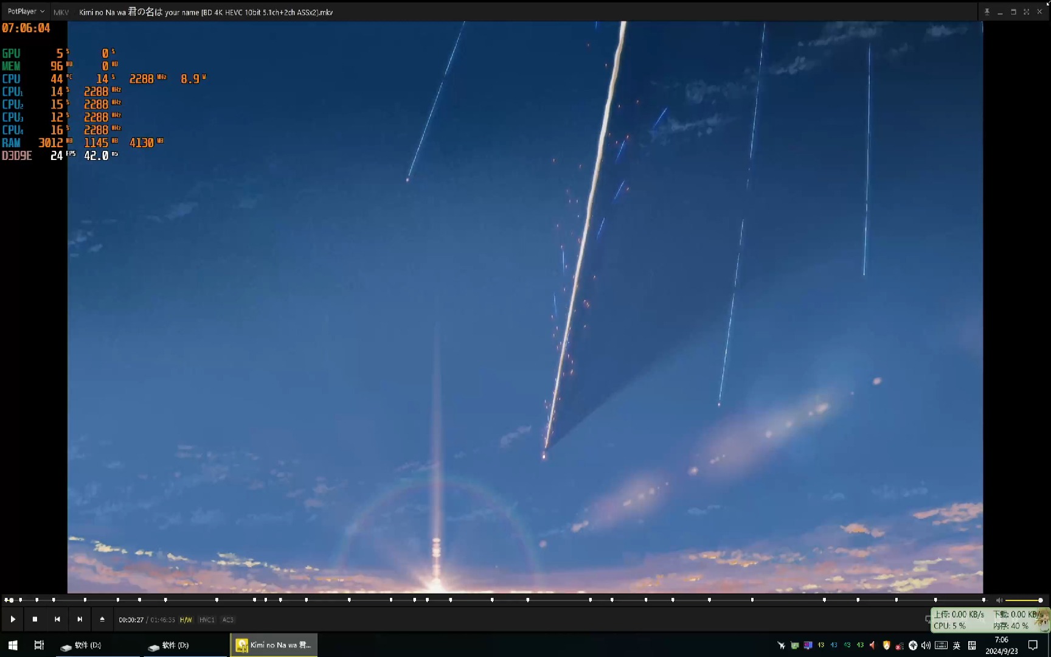The height and width of the screenshot is (657, 1051).
Task: Click the HVC1 video codec label
Action: (207, 620)
